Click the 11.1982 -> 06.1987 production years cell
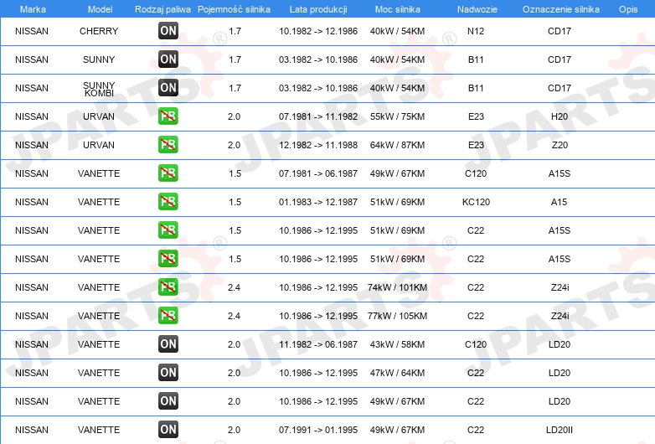This screenshot has height=444, width=655. tap(318, 344)
